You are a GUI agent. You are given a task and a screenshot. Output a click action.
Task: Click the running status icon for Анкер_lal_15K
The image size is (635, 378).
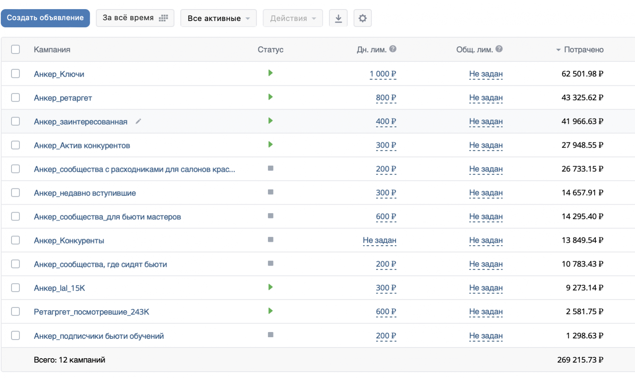coord(270,287)
